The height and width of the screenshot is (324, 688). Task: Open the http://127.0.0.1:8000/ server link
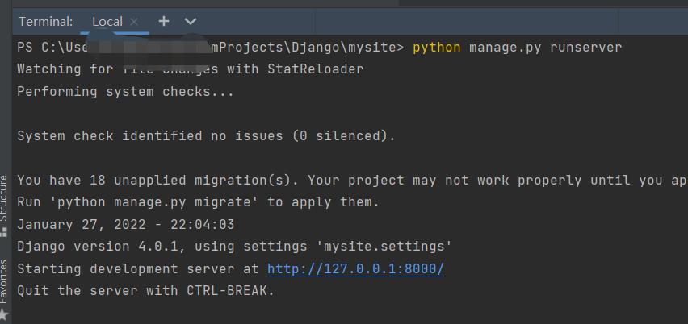click(355, 268)
